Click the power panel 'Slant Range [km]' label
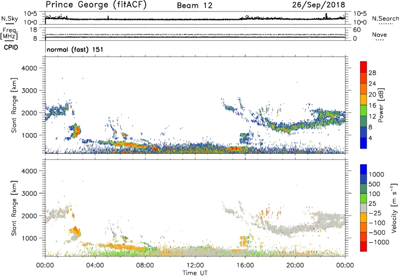 (x=14, y=105)
